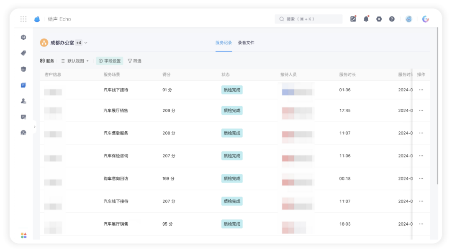Open the user avatar in top right
Screen dimensions: 452x252
tap(409, 19)
